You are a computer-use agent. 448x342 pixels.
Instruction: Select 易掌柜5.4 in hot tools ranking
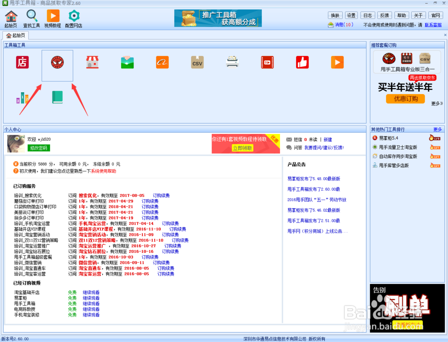(x=388, y=138)
